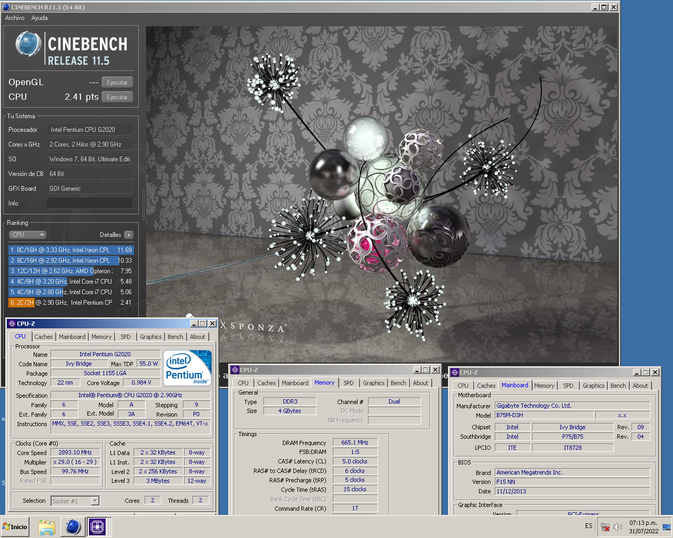Viewport: 673px width, 538px height.
Task: Click the Core Speed 2893.10 MHz value
Action: click(x=75, y=452)
